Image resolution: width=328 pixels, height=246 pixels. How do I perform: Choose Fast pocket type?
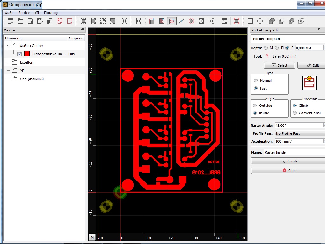256,88
